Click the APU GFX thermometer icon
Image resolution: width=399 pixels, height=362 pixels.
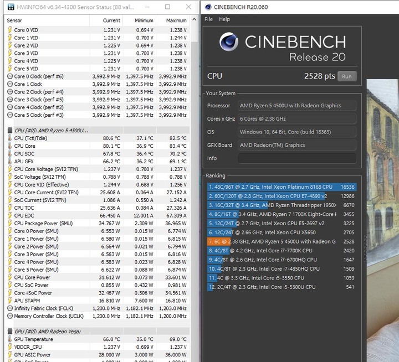(9, 161)
